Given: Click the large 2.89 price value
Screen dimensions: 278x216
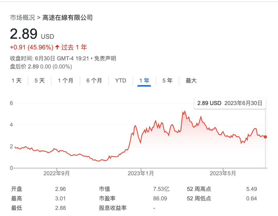Looking at the screenshot, I should tap(24, 34).
